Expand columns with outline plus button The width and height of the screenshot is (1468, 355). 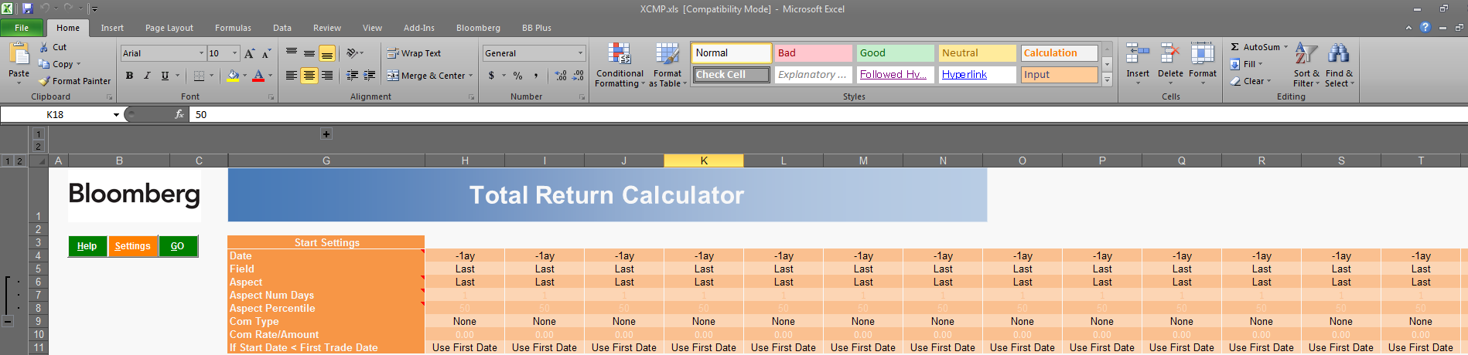coord(326,134)
